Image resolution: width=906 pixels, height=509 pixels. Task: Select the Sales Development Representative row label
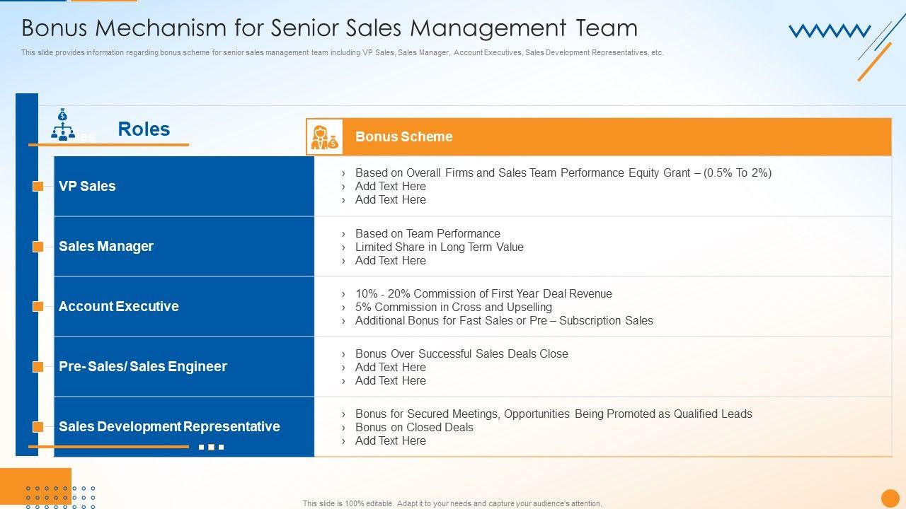[169, 427]
